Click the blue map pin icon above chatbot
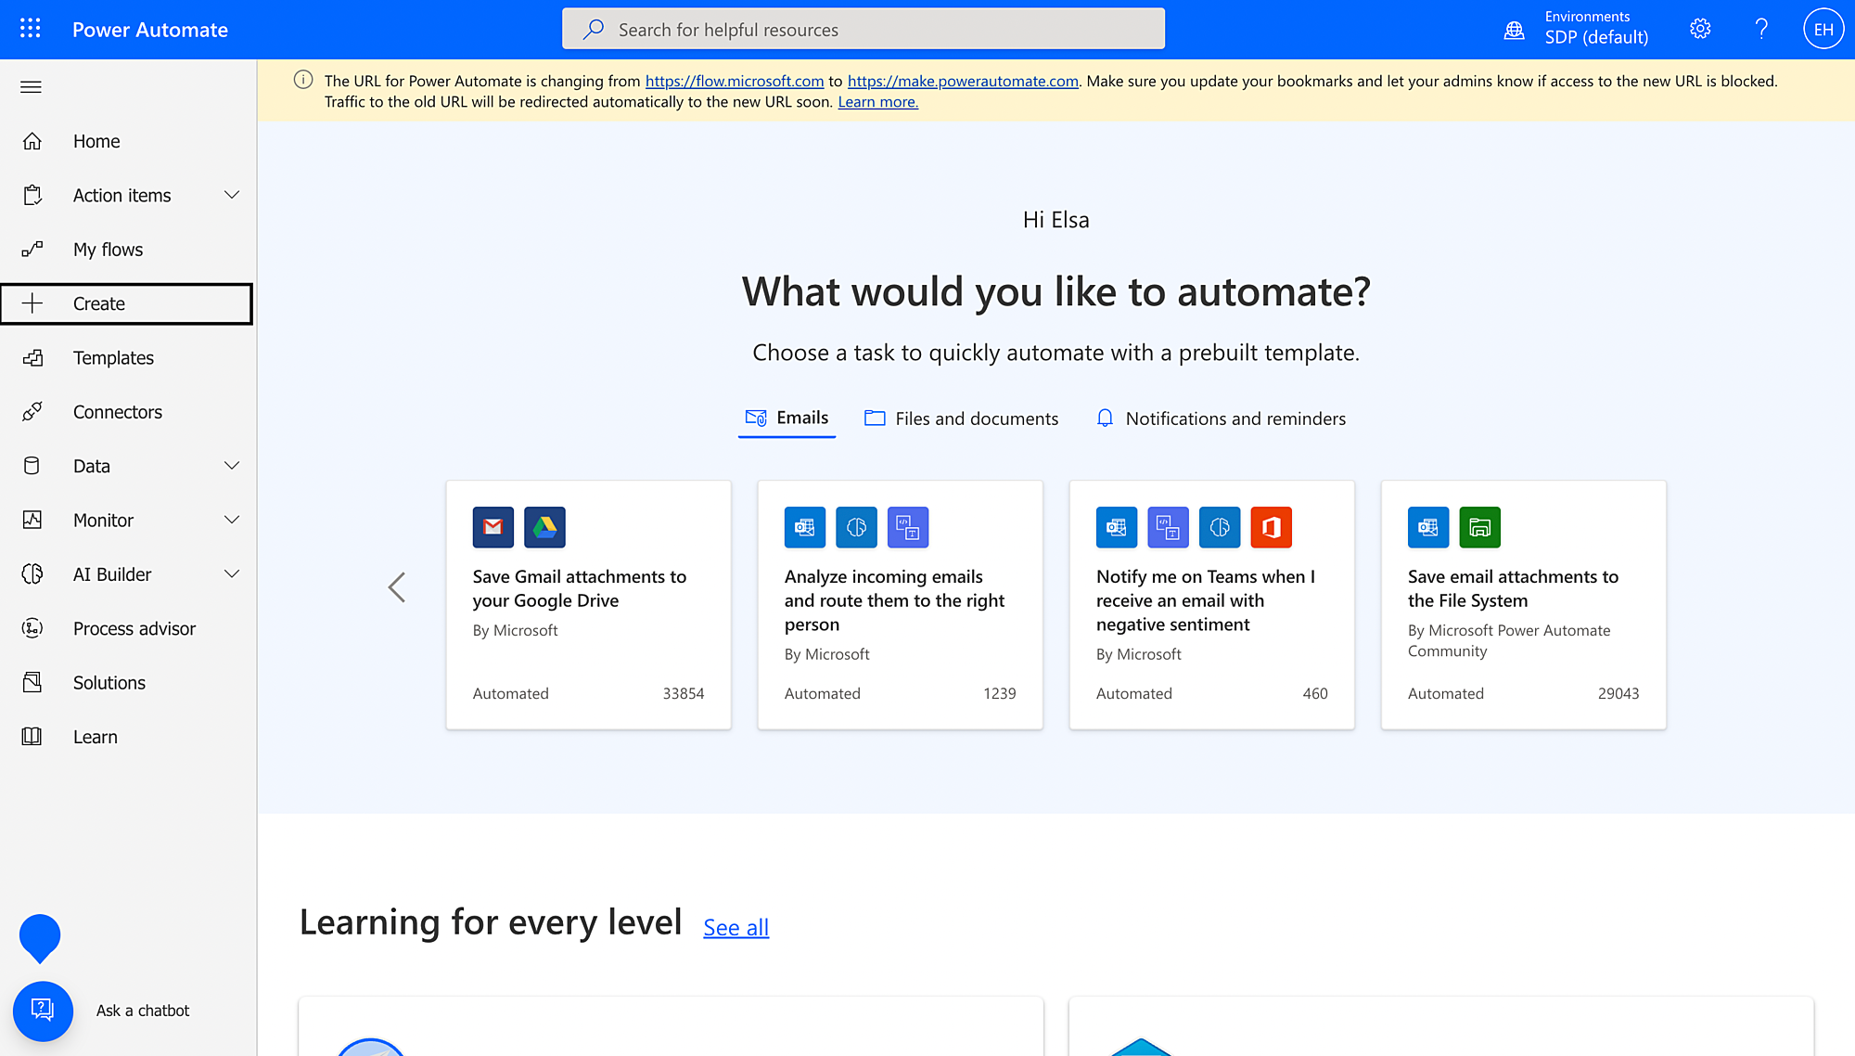 (40, 938)
